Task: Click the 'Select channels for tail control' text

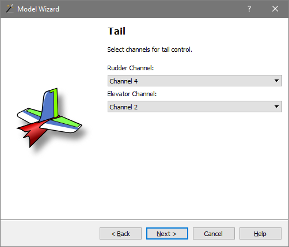Action: coord(150,50)
